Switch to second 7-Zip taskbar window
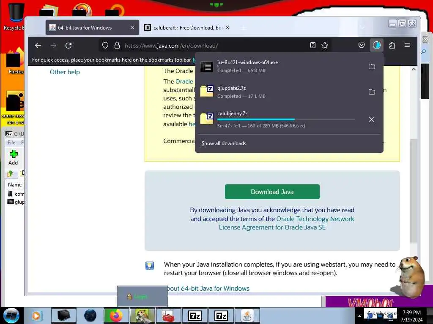 tap(221, 316)
